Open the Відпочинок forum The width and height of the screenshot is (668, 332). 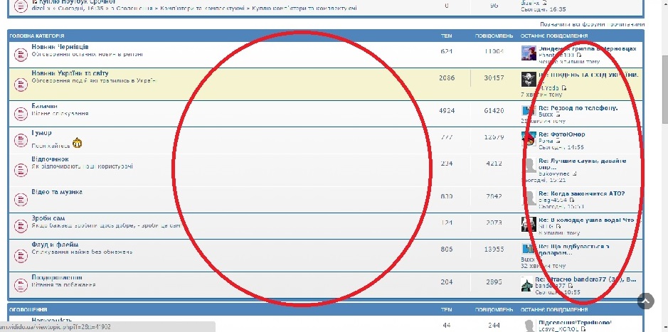point(50,159)
